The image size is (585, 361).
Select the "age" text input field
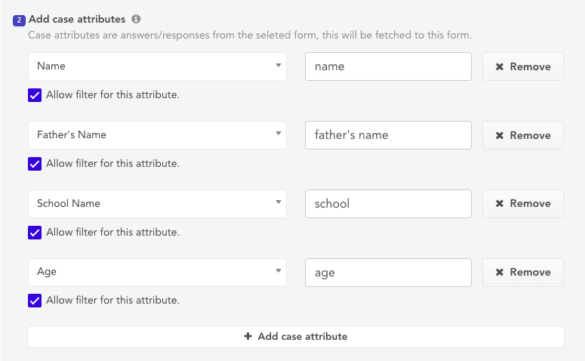(x=388, y=272)
